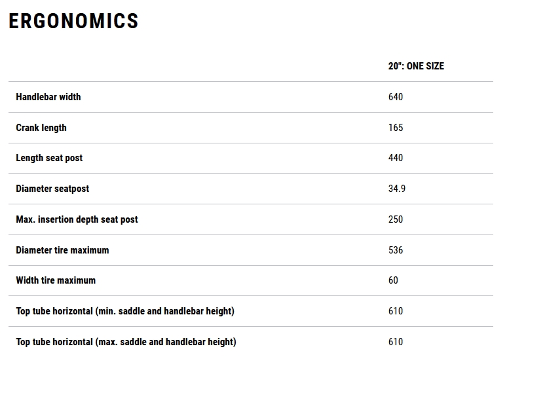Click the insertion depth value 250
545x393 pixels.
click(x=396, y=219)
